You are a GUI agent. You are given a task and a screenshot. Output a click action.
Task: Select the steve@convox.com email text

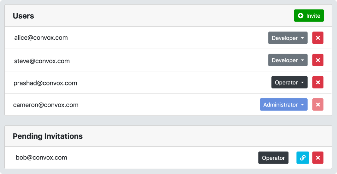coord(42,61)
